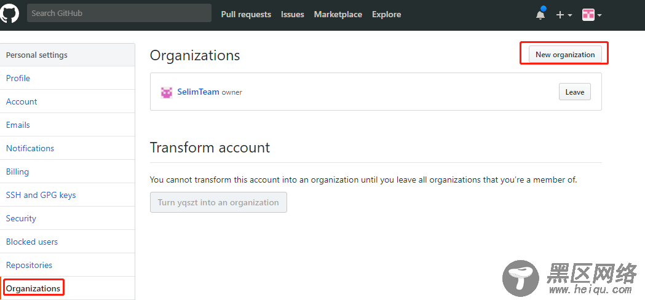This screenshot has width=645, height=300.
Task: Open SSH and GPG keys settings
Action: click(x=41, y=195)
